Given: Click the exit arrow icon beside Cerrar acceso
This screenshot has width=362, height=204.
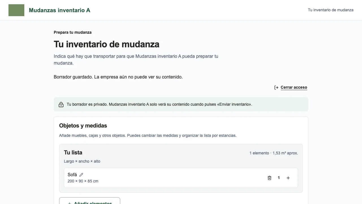Looking at the screenshot, I should coord(276,88).
